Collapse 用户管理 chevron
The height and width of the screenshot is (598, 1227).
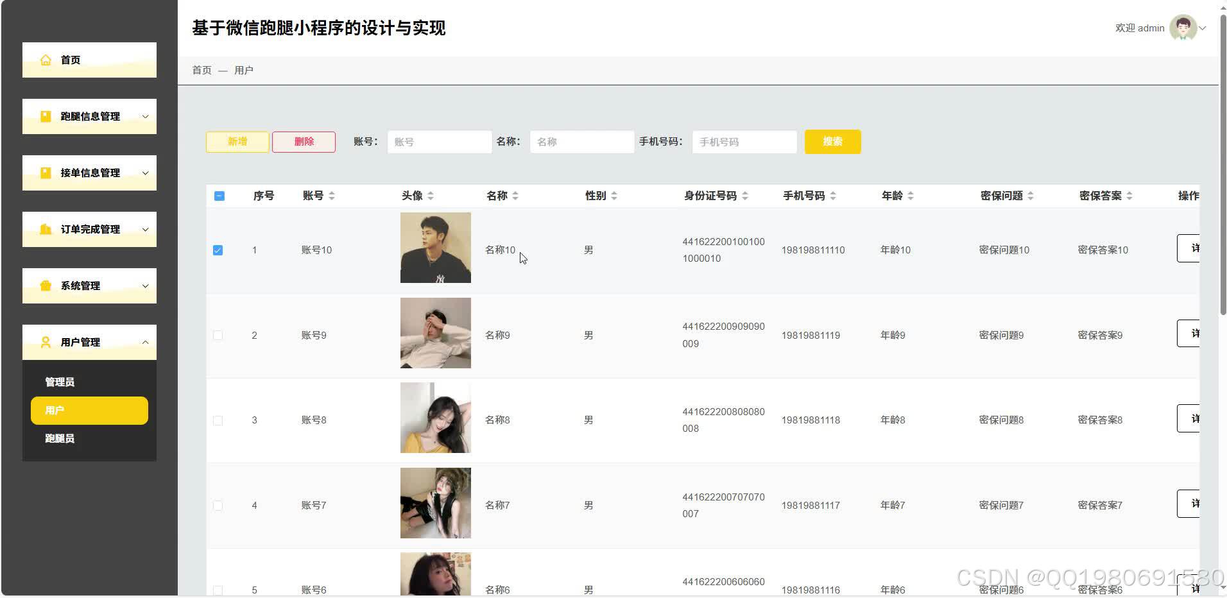[x=145, y=342]
